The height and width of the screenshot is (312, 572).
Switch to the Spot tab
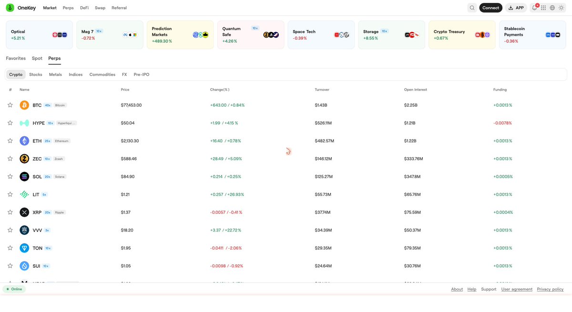point(37,58)
